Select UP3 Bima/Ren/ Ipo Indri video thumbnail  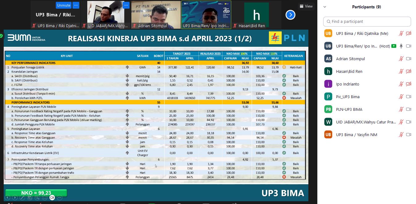pyautogui.click(x=206, y=15)
